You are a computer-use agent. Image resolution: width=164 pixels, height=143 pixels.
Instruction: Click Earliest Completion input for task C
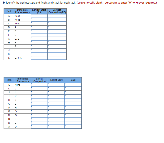tap(57, 24)
